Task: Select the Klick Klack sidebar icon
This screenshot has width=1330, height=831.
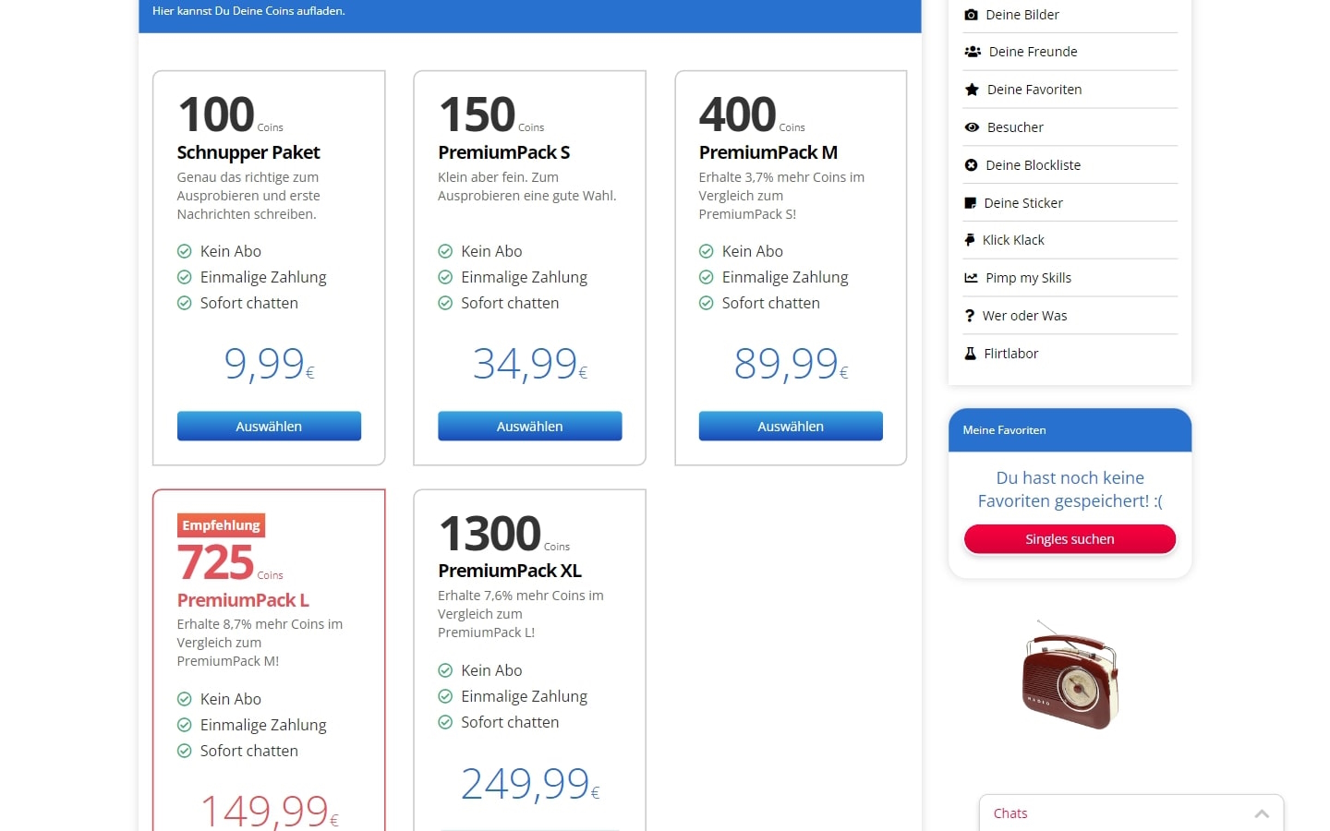Action: point(971,239)
